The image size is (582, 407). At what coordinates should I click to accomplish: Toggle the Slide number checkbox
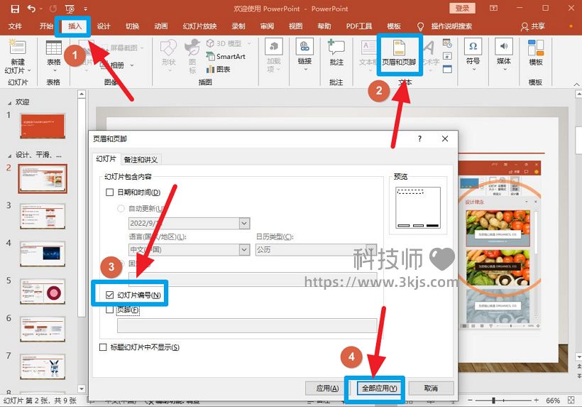coord(109,295)
